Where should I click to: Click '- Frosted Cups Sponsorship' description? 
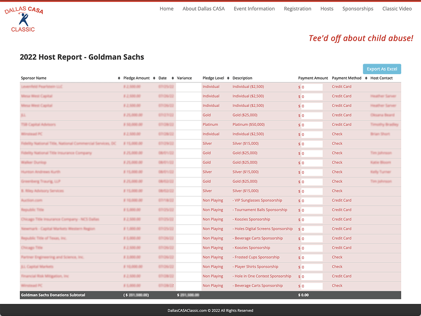click(x=256, y=257)
